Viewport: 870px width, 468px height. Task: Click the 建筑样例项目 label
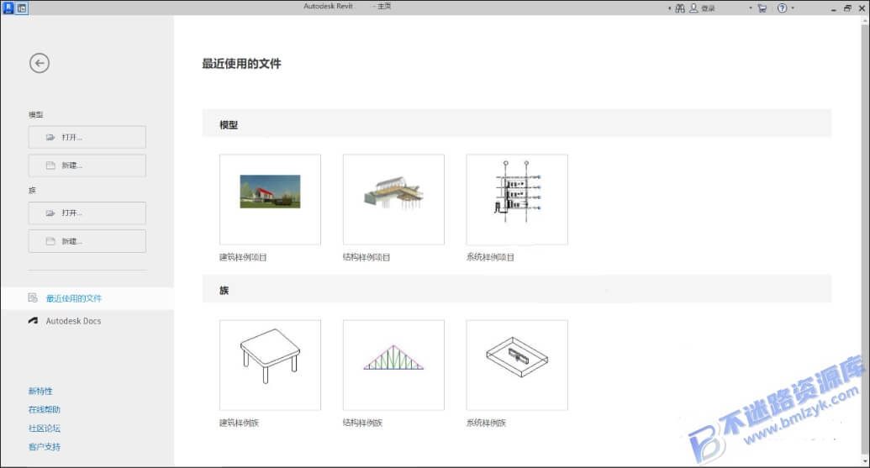243,257
